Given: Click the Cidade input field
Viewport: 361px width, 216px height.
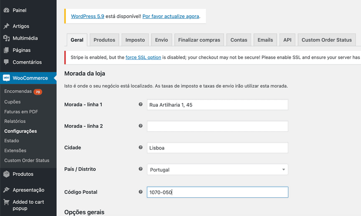Looking at the screenshot, I should point(217,148).
